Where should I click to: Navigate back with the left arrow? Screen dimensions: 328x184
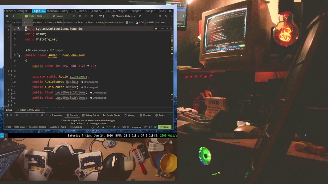(x=14, y=16)
